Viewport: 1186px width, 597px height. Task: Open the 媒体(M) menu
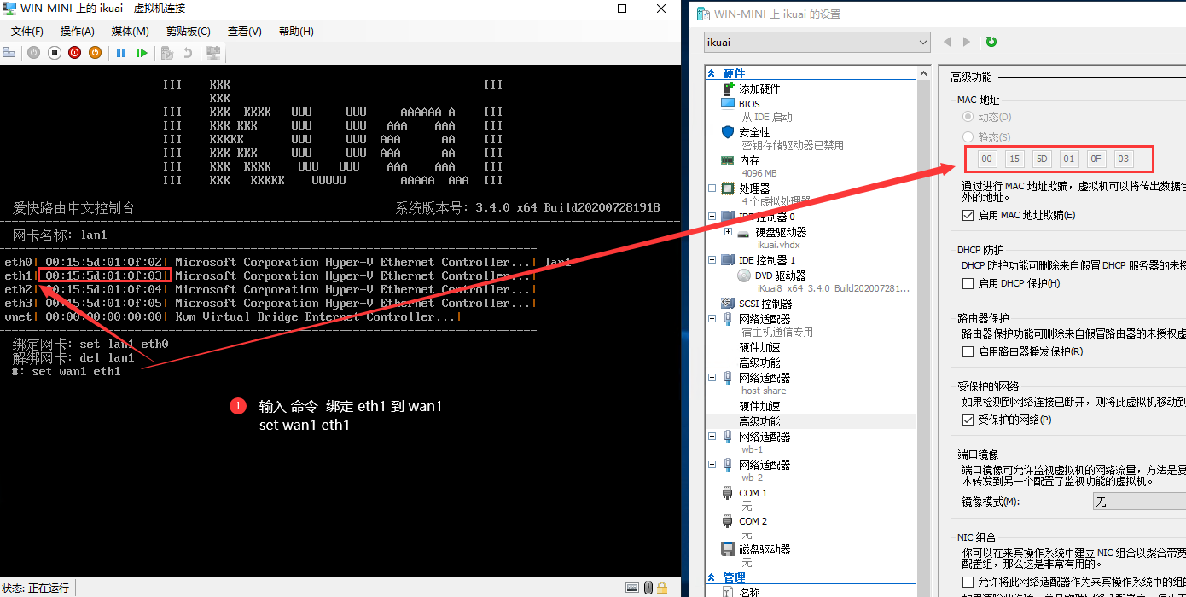point(131,32)
